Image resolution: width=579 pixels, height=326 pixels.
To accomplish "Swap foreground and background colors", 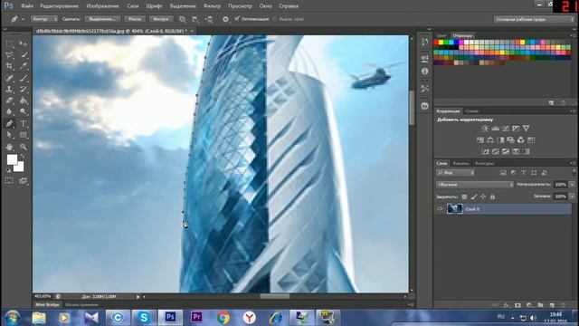I will [x=23, y=157].
